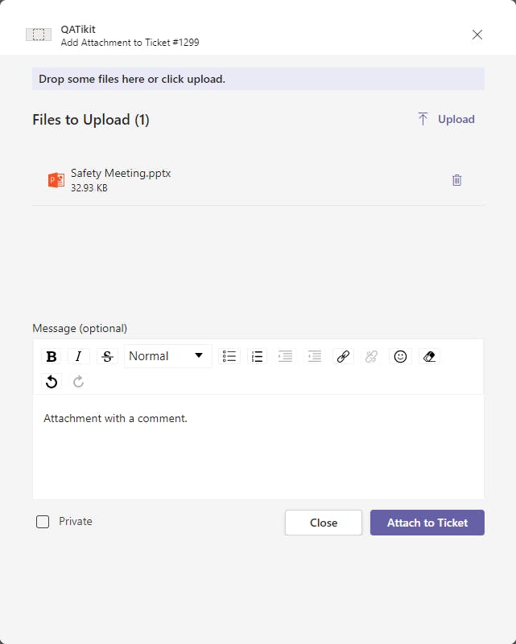The width and height of the screenshot is (516, 644).
Task: Click the redo arrow icon
Action: pos(78,382)
